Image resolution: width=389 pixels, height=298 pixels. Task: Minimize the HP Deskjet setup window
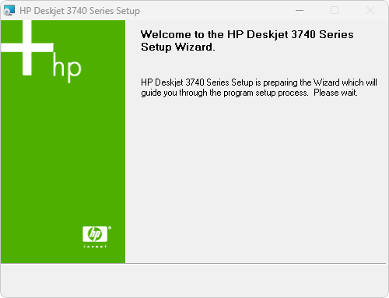[x=300, y=11]
